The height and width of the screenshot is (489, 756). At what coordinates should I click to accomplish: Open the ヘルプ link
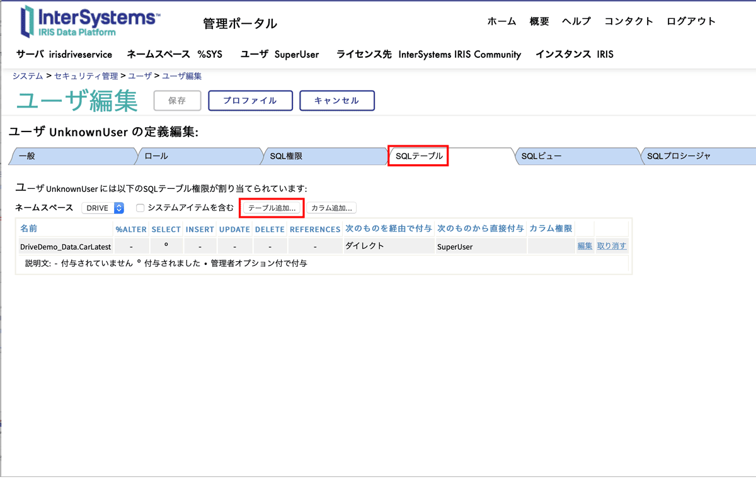click(x=576, y=21)
